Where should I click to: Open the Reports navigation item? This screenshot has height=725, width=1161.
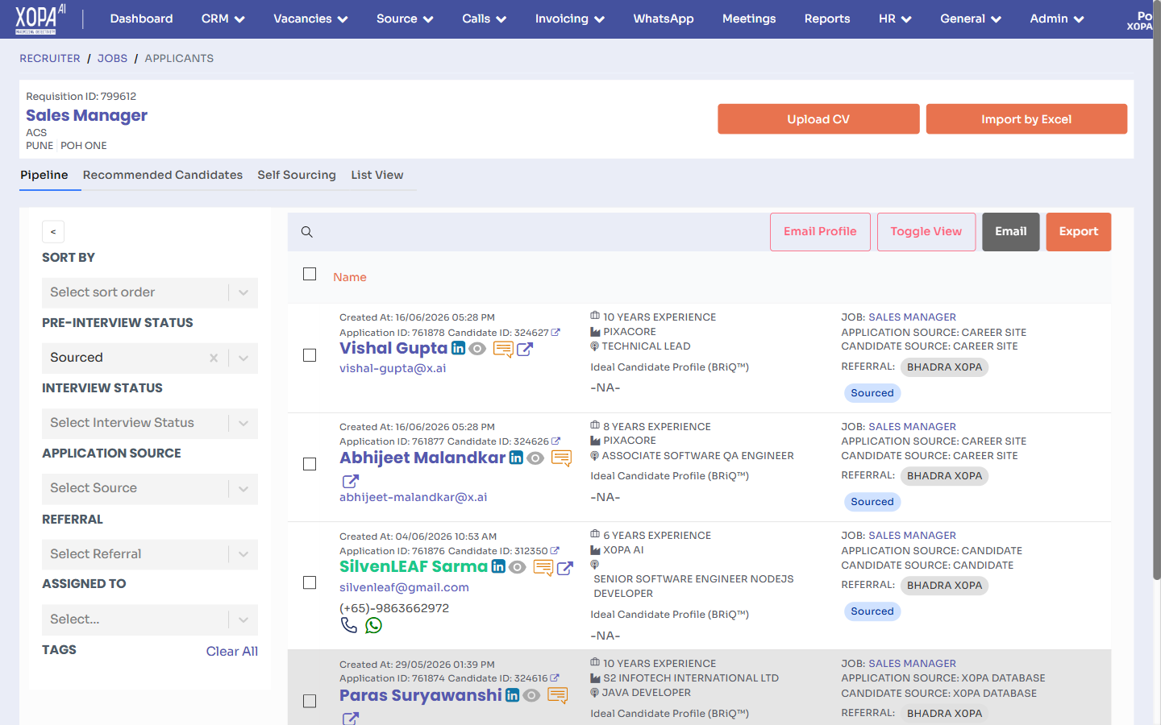point(827,19)
